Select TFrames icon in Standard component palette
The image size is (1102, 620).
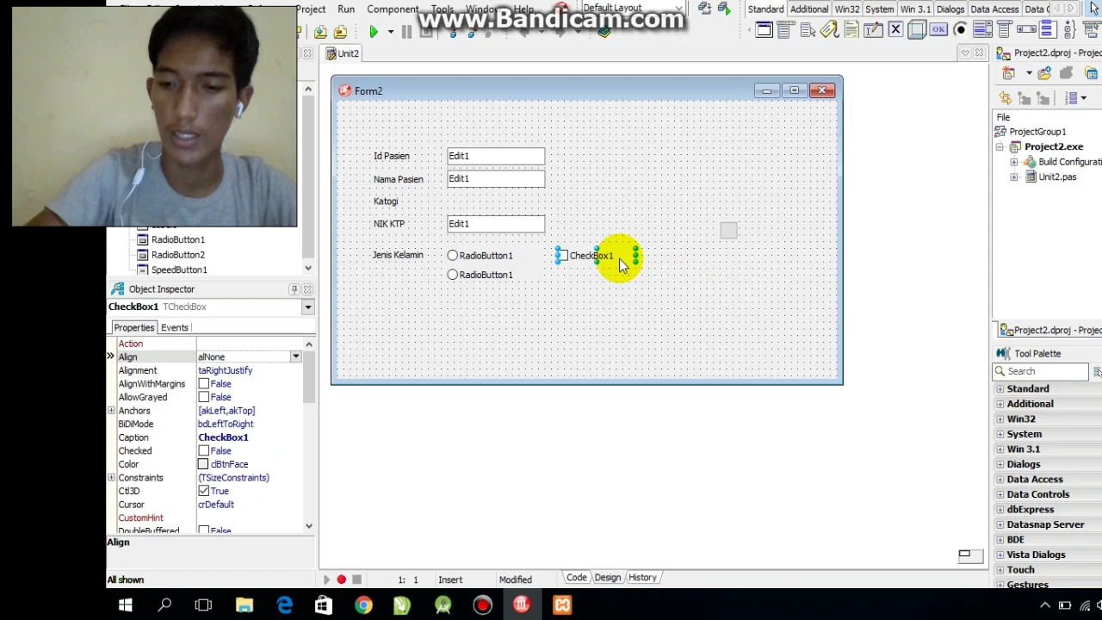click(765, 30)
